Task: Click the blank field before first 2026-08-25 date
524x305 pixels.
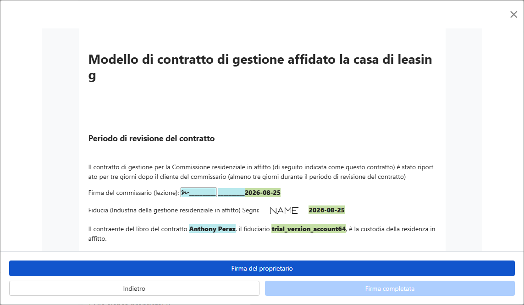Action: pos(231,193)
